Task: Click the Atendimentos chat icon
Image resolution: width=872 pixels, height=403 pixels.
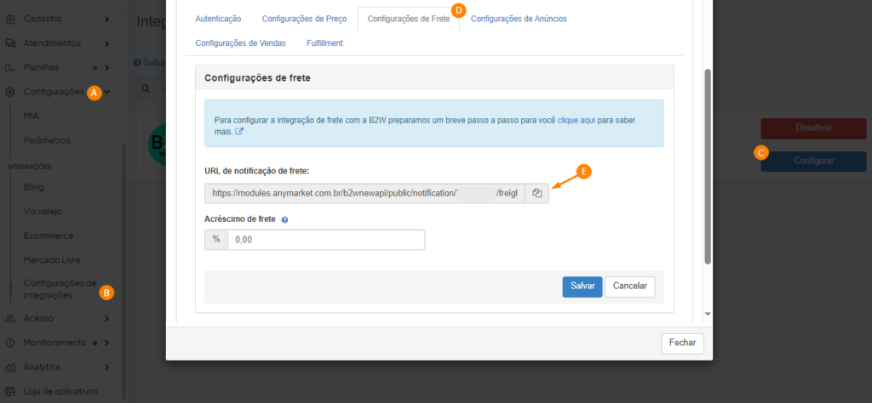Action: (10, 43)
